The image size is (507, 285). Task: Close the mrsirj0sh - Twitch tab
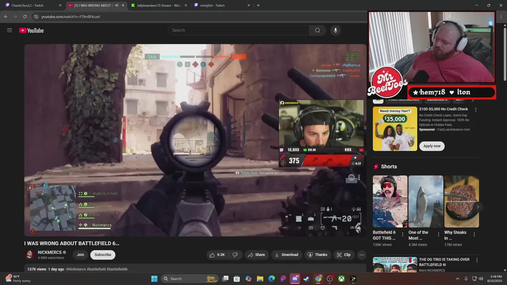pyautogui.click(x=249, y=6)
